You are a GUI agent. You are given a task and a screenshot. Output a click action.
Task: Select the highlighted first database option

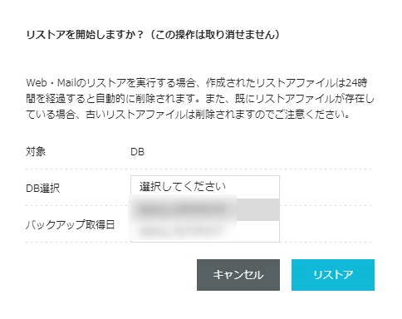point(205,209)
